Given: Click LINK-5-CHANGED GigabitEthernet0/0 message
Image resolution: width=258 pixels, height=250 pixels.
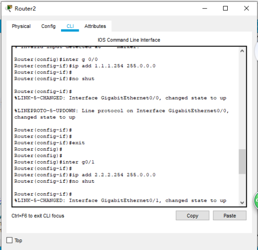Looking at the screenshot, I should click(x=120, y=98).
